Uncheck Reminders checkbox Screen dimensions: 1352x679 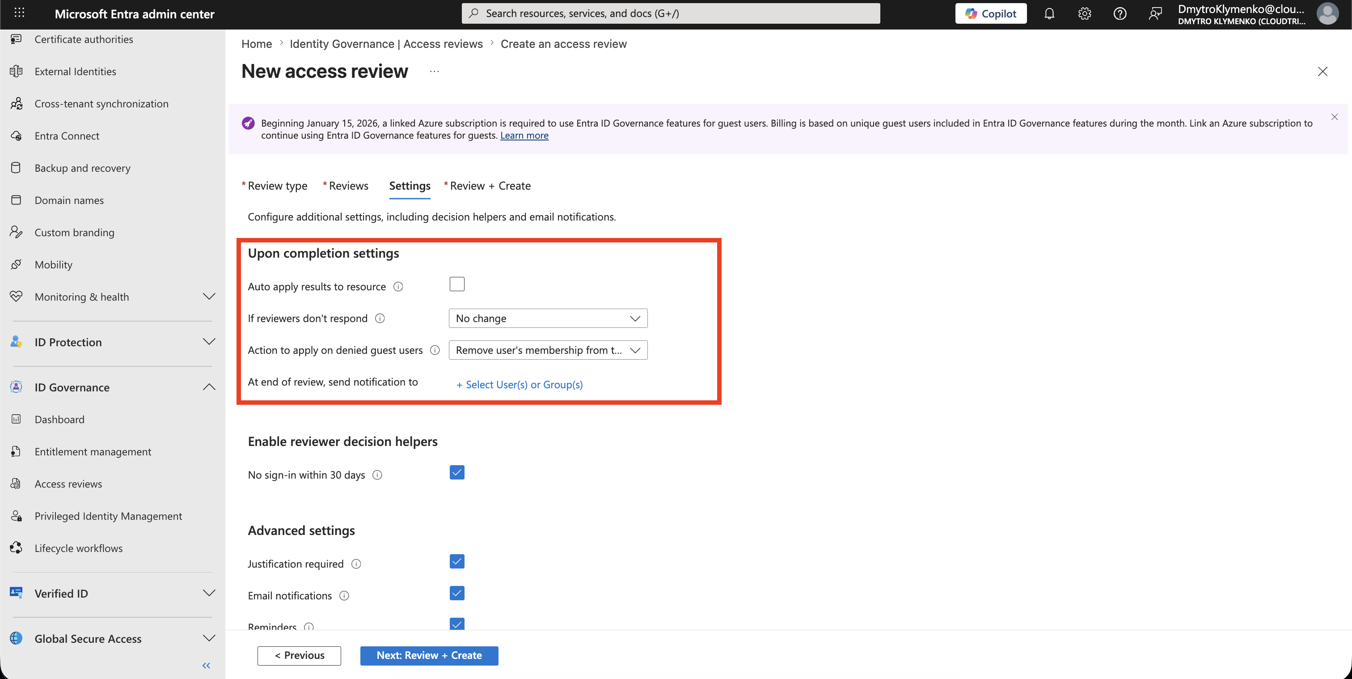tap(457, 624)
